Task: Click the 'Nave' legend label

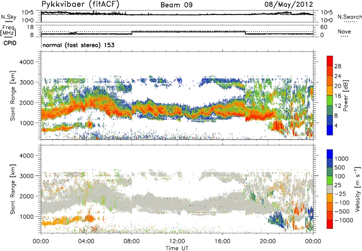Action: tap(344, 32)
